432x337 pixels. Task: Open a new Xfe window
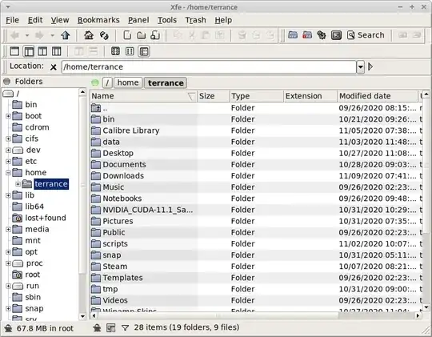click(293, 35)
